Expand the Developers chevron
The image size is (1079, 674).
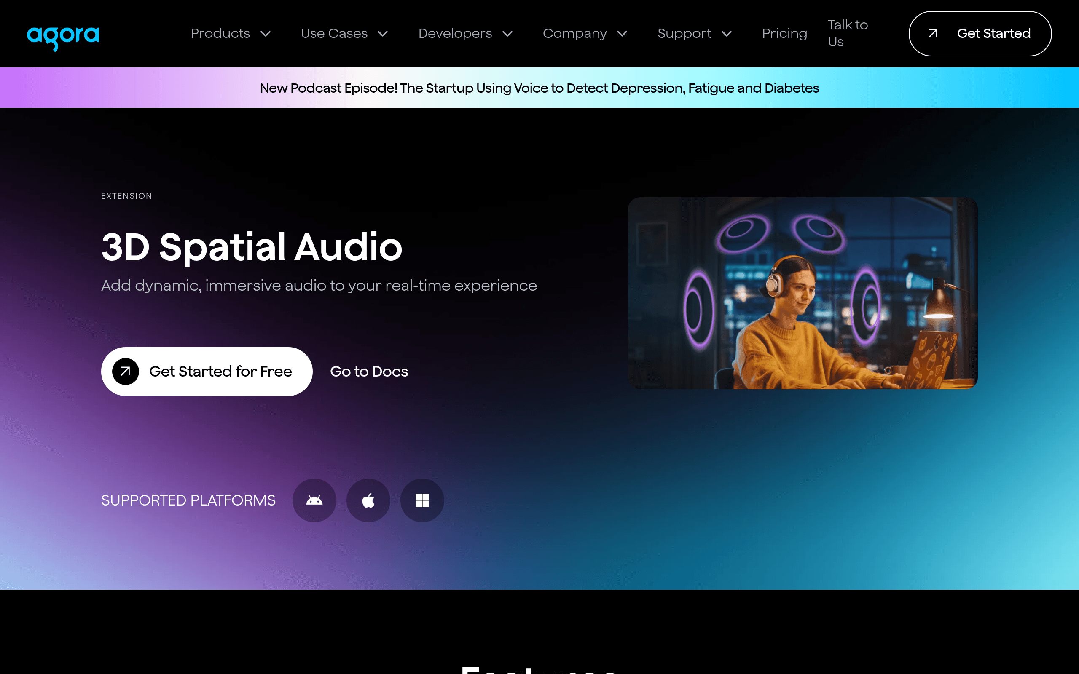point(507,34)
